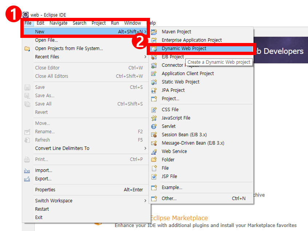Open the Eclipse Marketplace link

[179, 218]
